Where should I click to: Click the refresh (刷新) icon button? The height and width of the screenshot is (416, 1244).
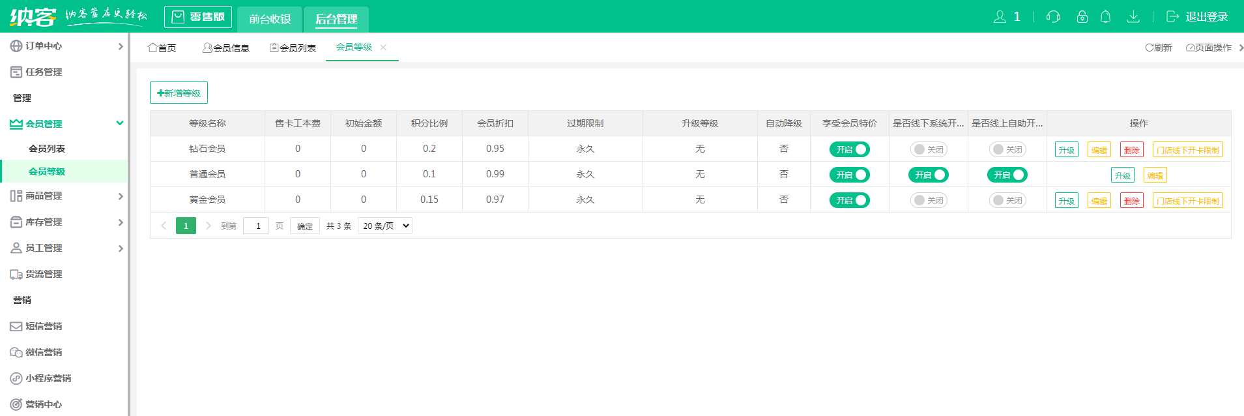1158,48
